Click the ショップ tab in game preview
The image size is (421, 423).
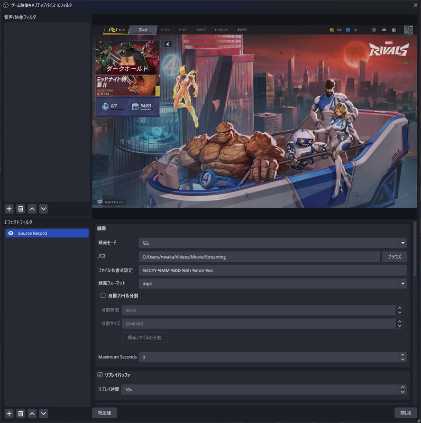coord(201,30)
